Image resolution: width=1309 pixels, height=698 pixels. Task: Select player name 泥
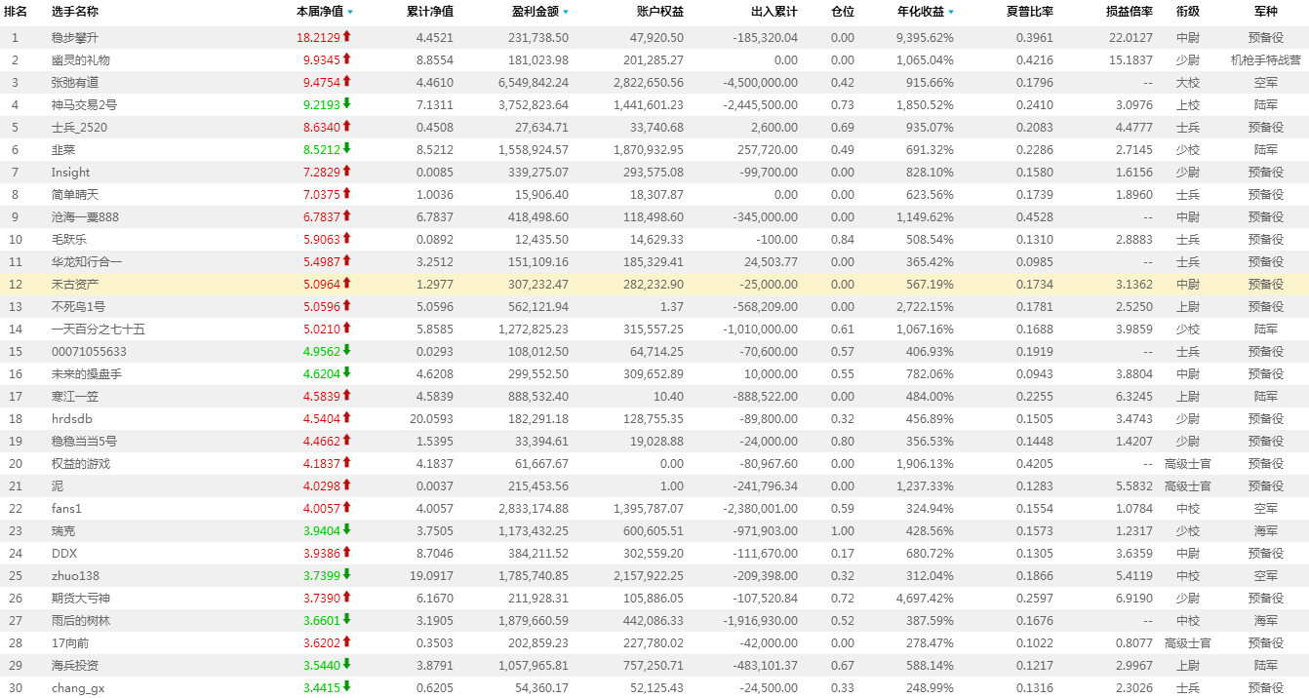click(x=58, y=486)
